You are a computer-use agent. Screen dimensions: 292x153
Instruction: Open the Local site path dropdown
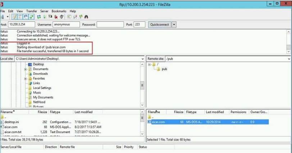pyautogui.click(x=142, y=58)
